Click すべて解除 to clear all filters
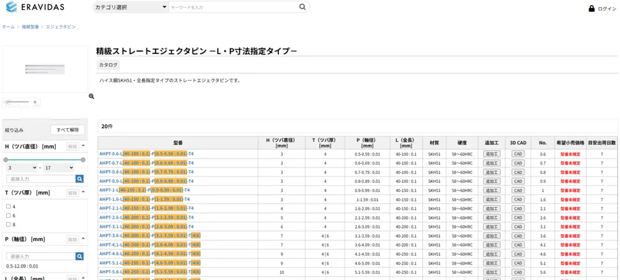The height and width of the screenshot is (280, 620). pyautogui.click(x=67, y=130)
